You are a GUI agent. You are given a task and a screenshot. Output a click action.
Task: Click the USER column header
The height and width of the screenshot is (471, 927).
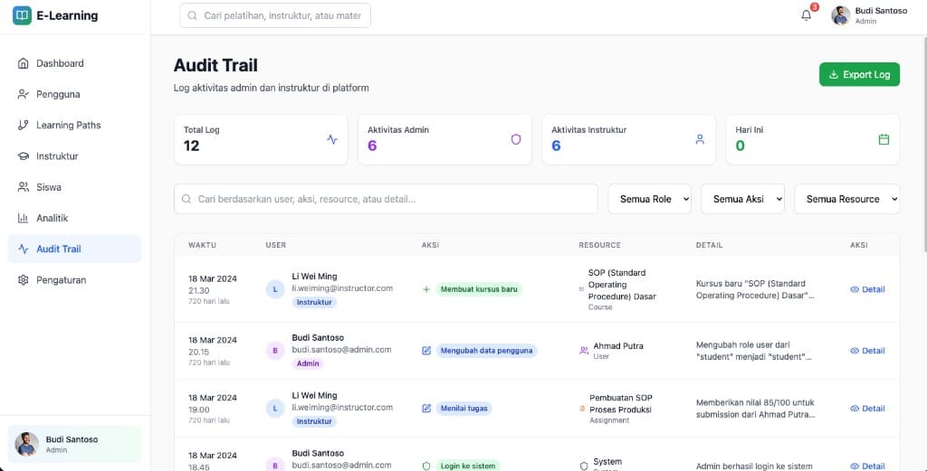275,245
